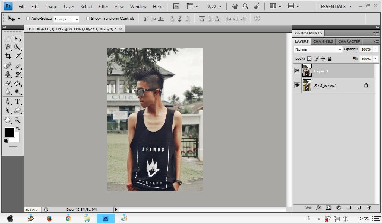
Task: Open Firefox from the taskbar
Action: click(50, 219)
